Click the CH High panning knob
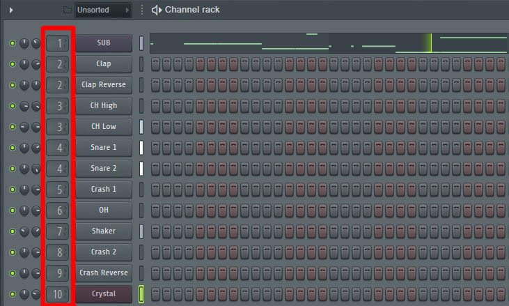 tap(24, 106)
